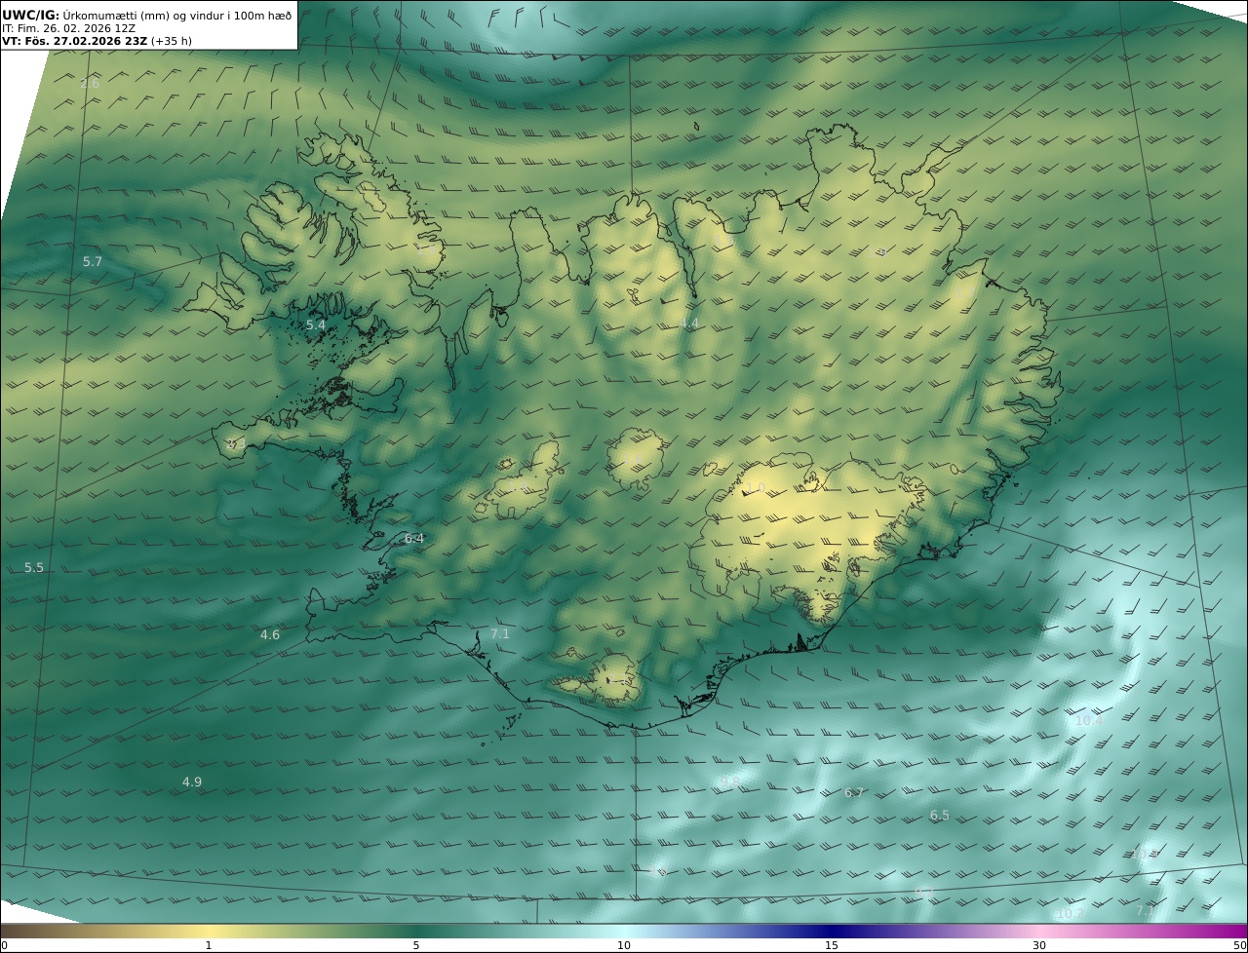Select the IT: Fim. 26. 02. 2026 12Z line
Image resolution: width=1248 pixels, height=953 pixels.
[x=69, y=28]
